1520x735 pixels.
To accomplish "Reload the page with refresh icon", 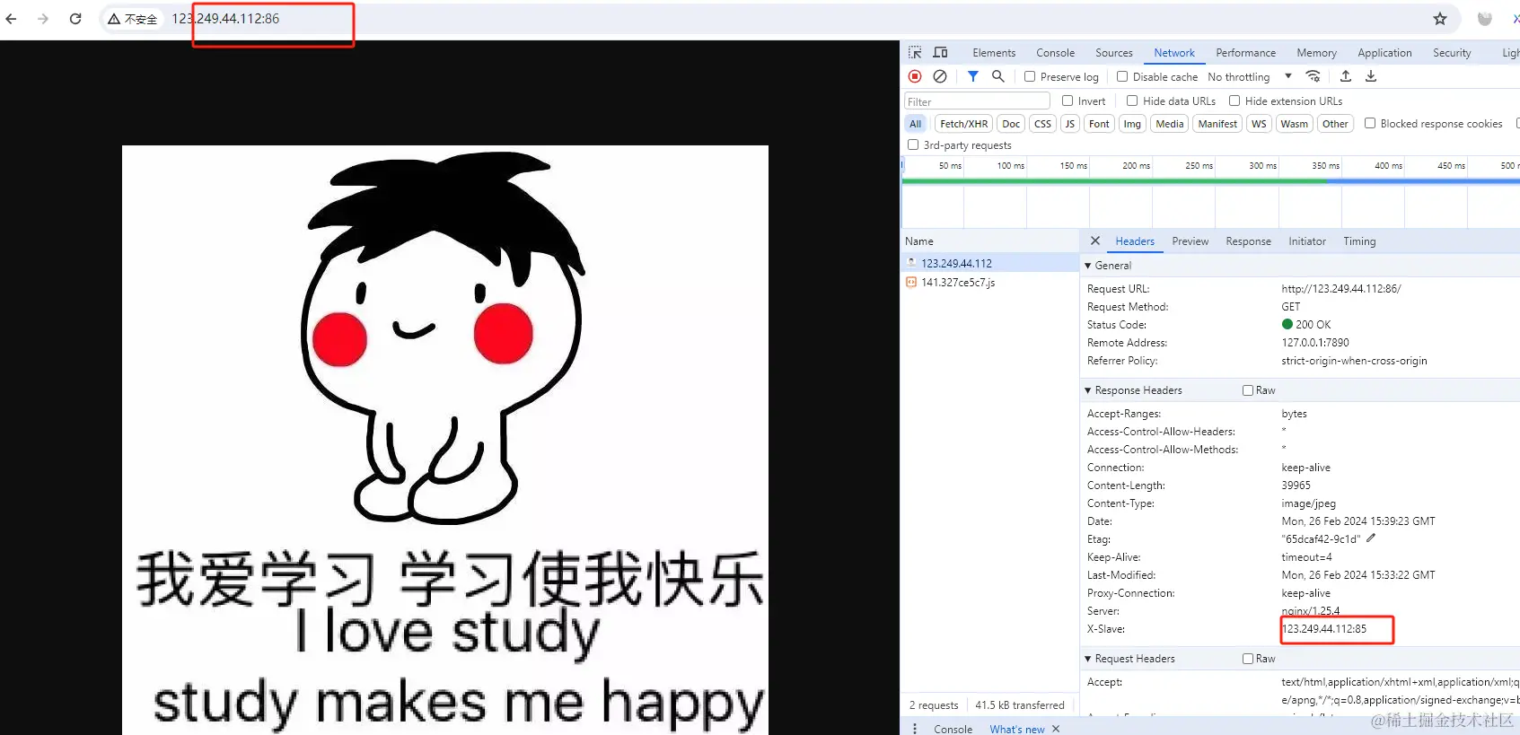I will [x=75, y=18].
